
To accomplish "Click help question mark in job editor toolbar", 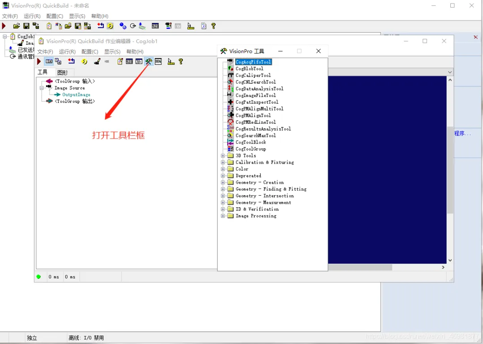I will tap(181, 62).
